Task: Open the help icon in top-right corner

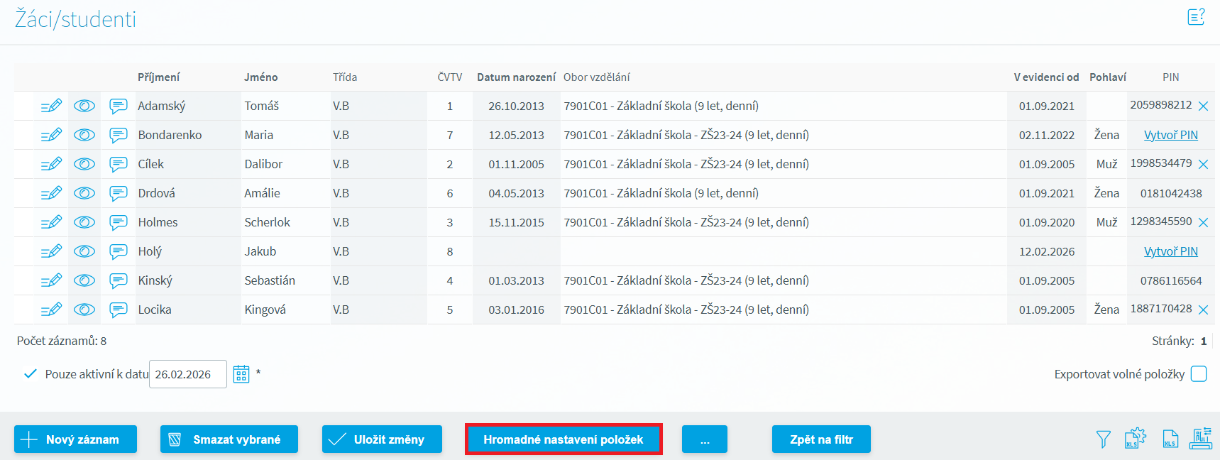Action: [1196, 17]
